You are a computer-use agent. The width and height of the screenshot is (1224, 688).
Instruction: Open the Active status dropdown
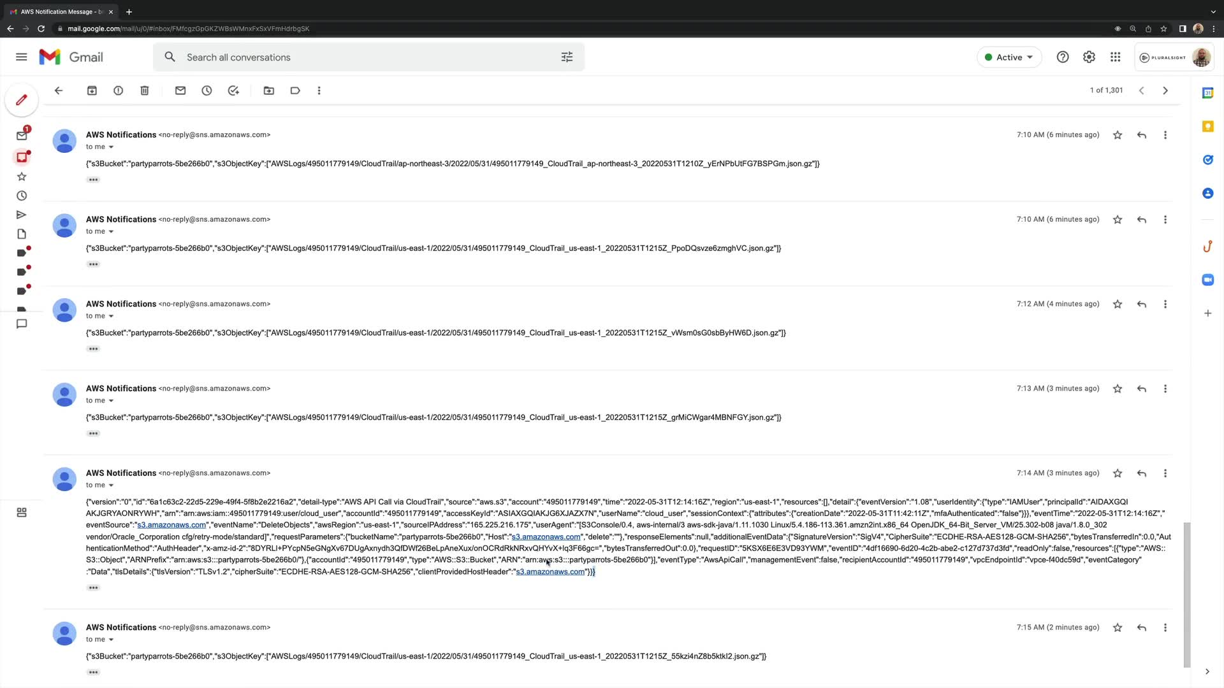point(1009,57)
